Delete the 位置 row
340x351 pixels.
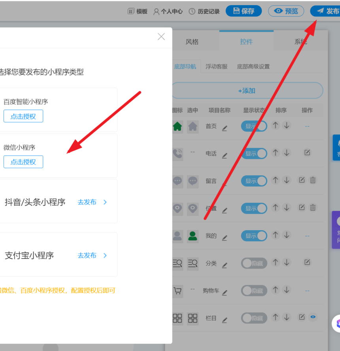313,208
